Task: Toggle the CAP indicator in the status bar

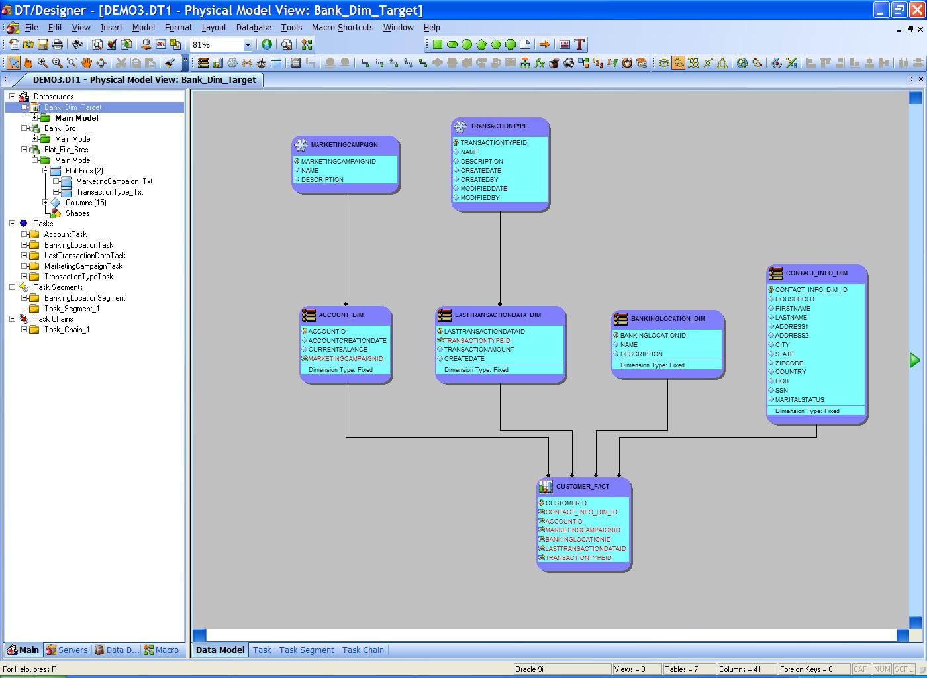Action: 860,669
